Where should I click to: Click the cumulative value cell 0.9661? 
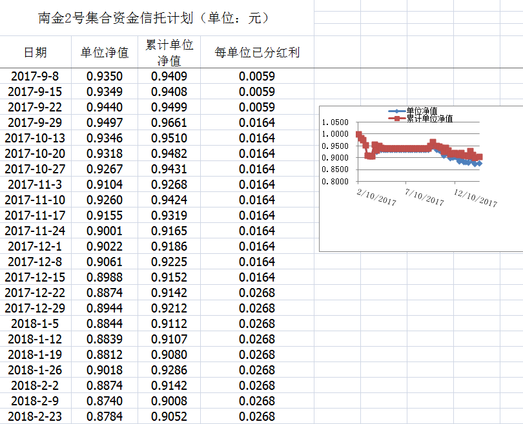tap(169, 122)
